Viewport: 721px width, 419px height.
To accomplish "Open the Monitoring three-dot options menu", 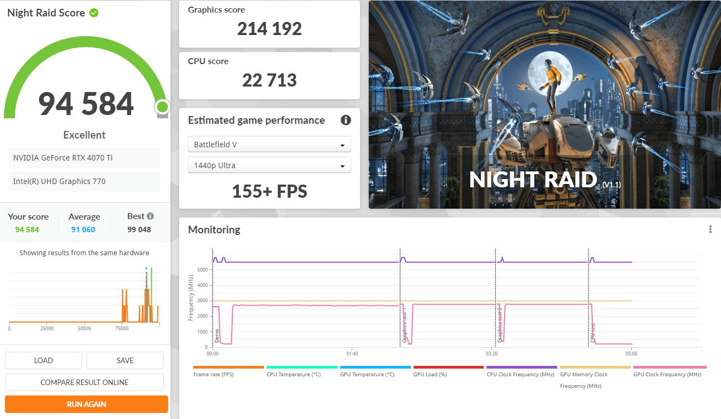I will click(x=710, y=229).
